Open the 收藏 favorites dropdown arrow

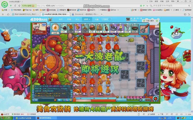pos(9,10)
